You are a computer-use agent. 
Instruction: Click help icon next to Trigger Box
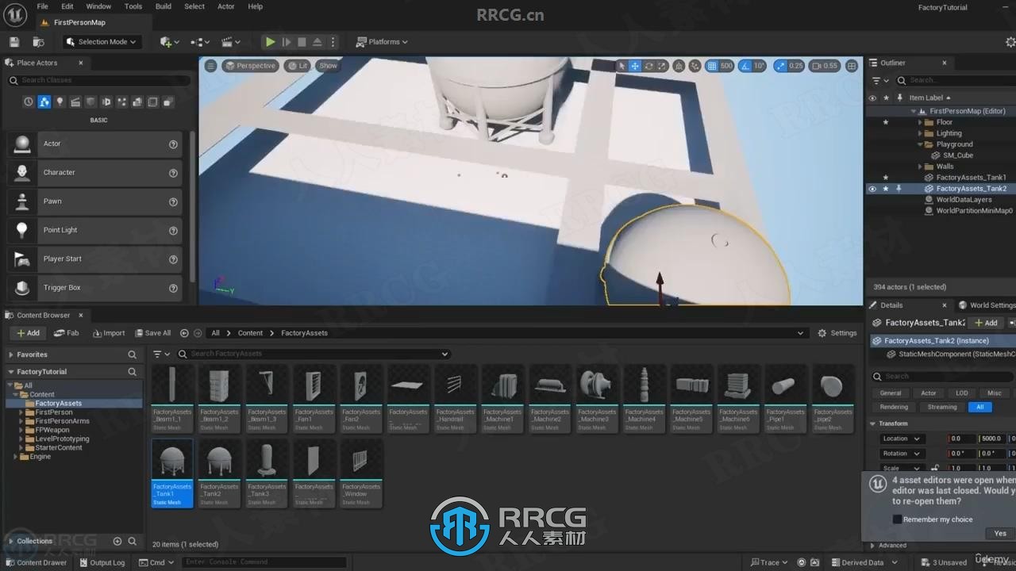pos(173,288)
